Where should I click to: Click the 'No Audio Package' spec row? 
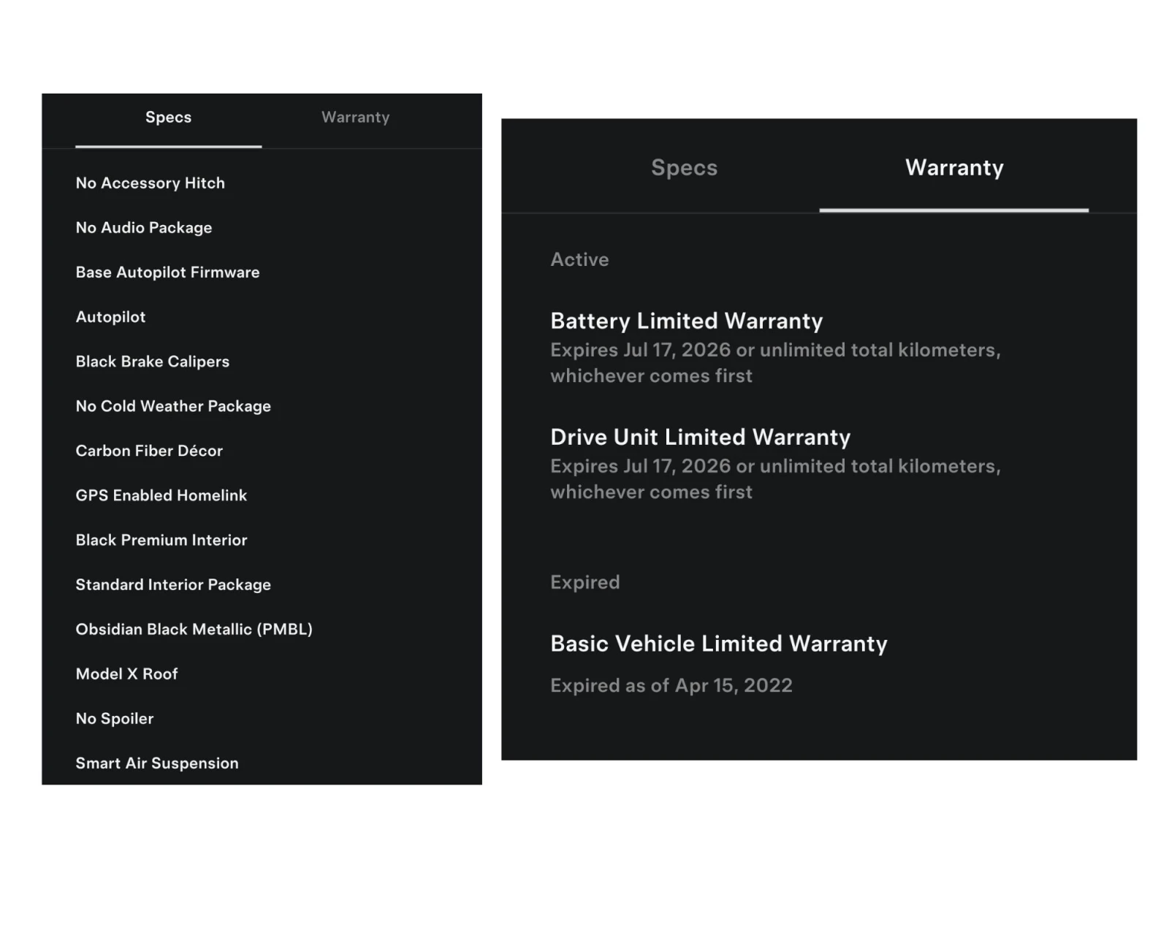click(144, 228)
